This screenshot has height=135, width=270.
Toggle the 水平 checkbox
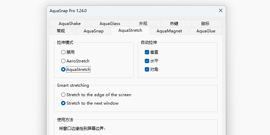[x=147, y=61]
